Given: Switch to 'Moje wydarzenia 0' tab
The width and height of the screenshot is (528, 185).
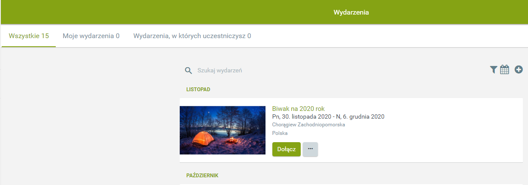Looking at the screenshot, I should coord(91,36).
